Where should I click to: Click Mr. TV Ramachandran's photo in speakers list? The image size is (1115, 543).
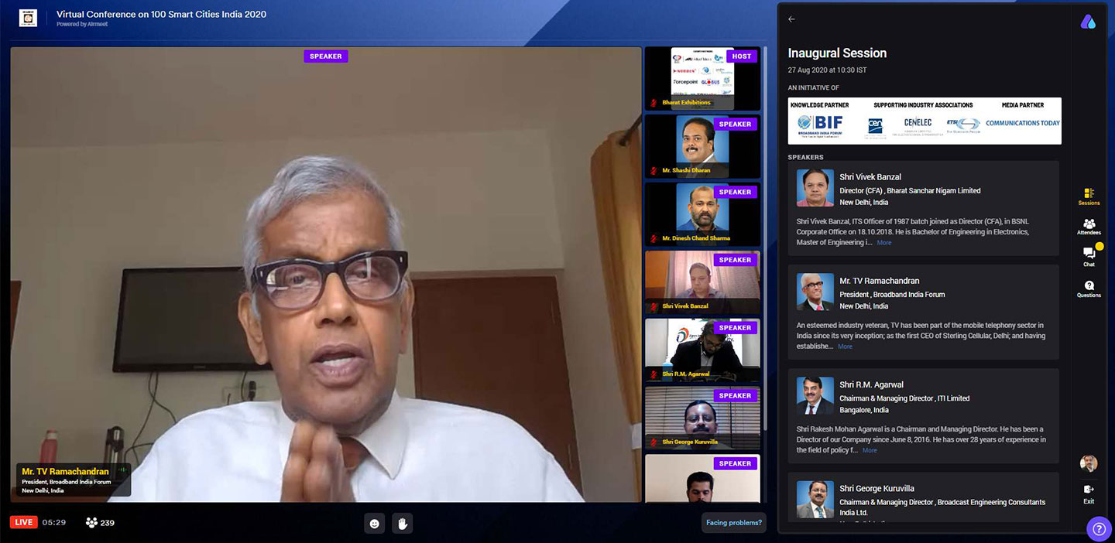click(x=815, y=292)
